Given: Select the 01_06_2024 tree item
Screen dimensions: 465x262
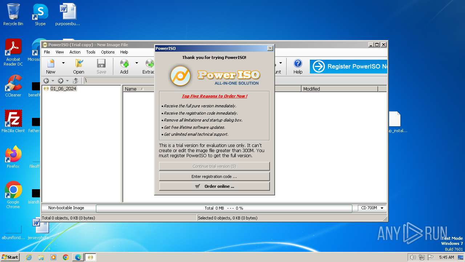Looking at the screenshot, I should 64,88.
